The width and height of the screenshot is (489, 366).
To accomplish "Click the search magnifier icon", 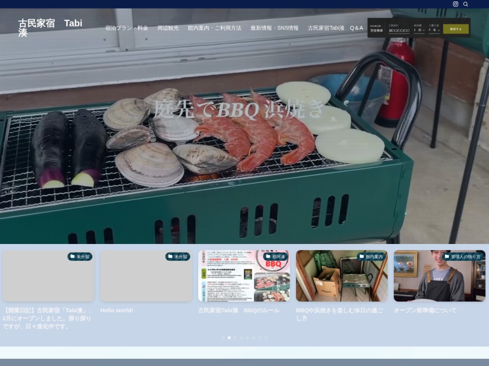I will coord(466,4).
